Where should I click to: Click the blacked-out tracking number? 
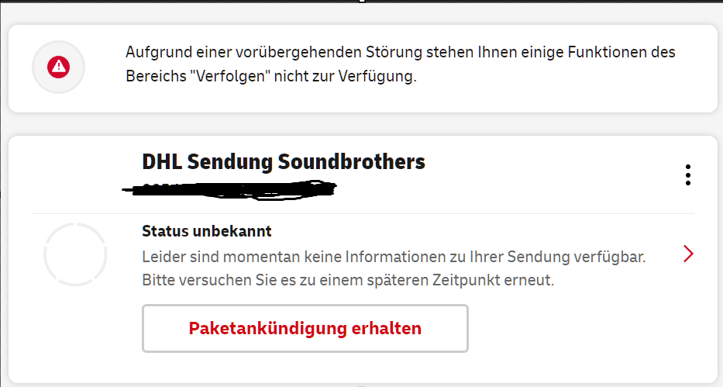click(232, 188)
